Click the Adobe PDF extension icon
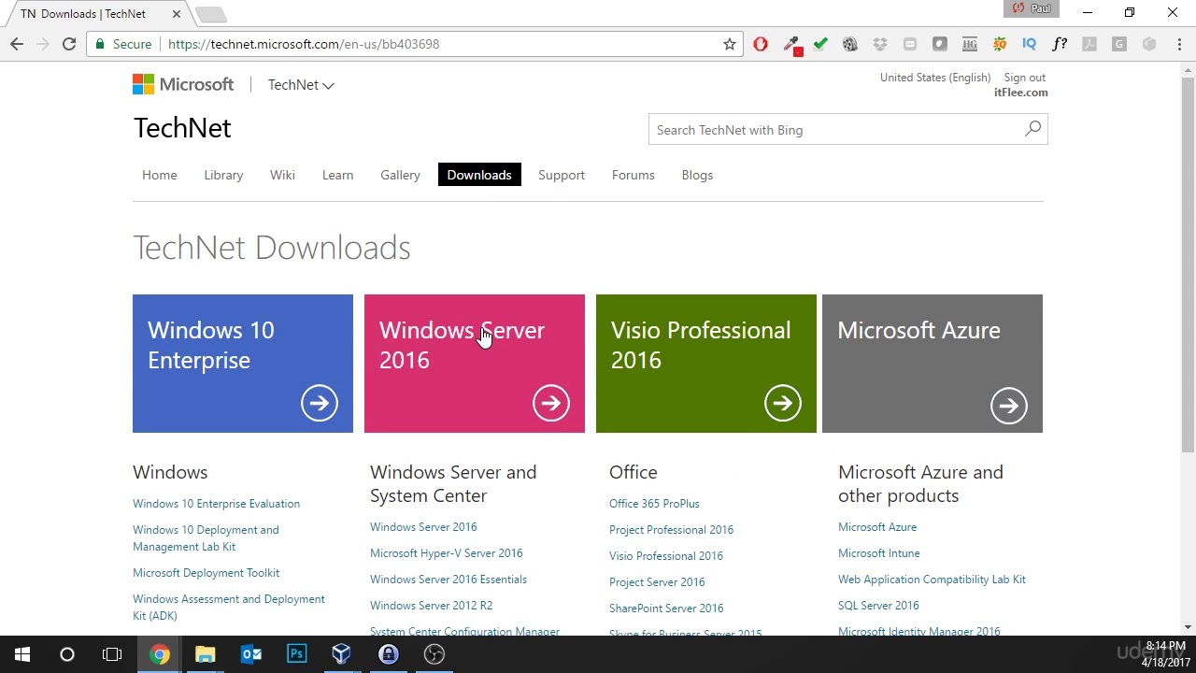The height and width of the screenshot is (673, 1196). pyautogui.click(x=1089, y=44)
